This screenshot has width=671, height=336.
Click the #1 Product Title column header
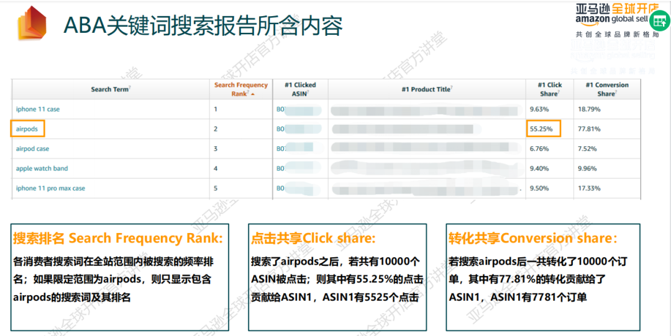(427, 89)
